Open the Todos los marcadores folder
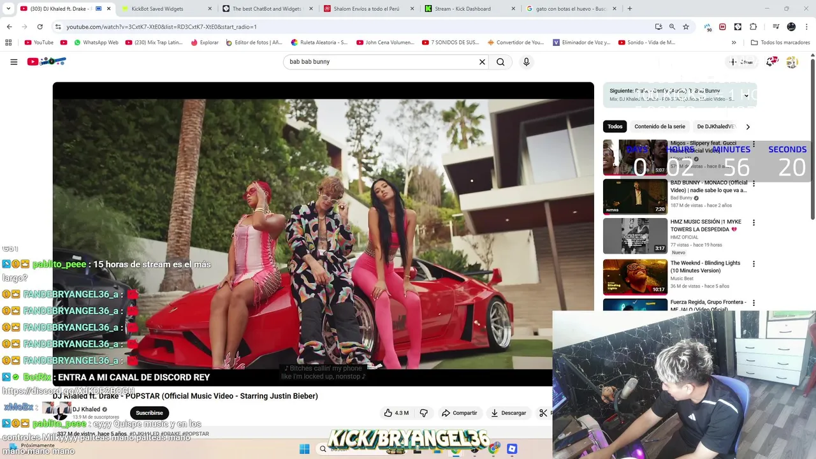Viewport: 816px width, 459px height. (780, 43)
